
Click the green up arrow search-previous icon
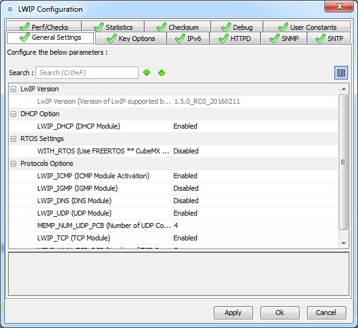[x=162, y=73]
